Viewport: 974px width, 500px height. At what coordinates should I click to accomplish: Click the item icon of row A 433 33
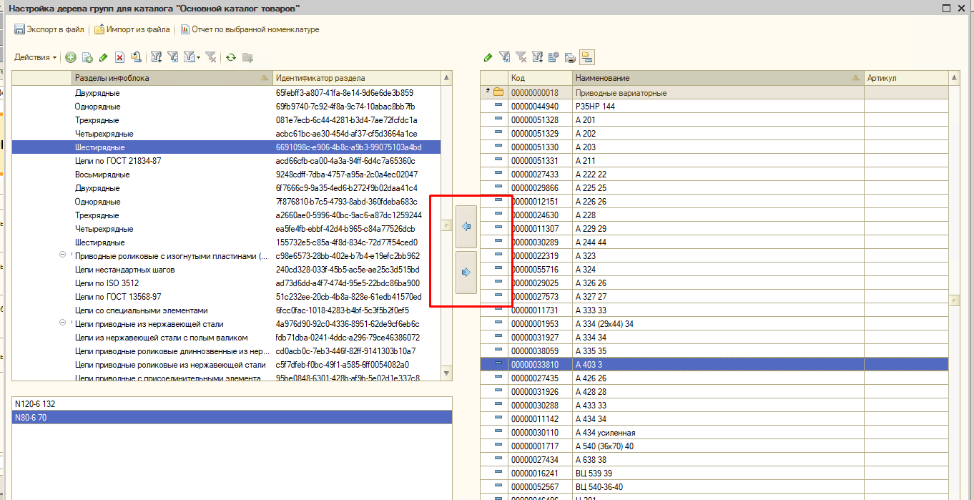pyautogui.click(x=498, y=405)
